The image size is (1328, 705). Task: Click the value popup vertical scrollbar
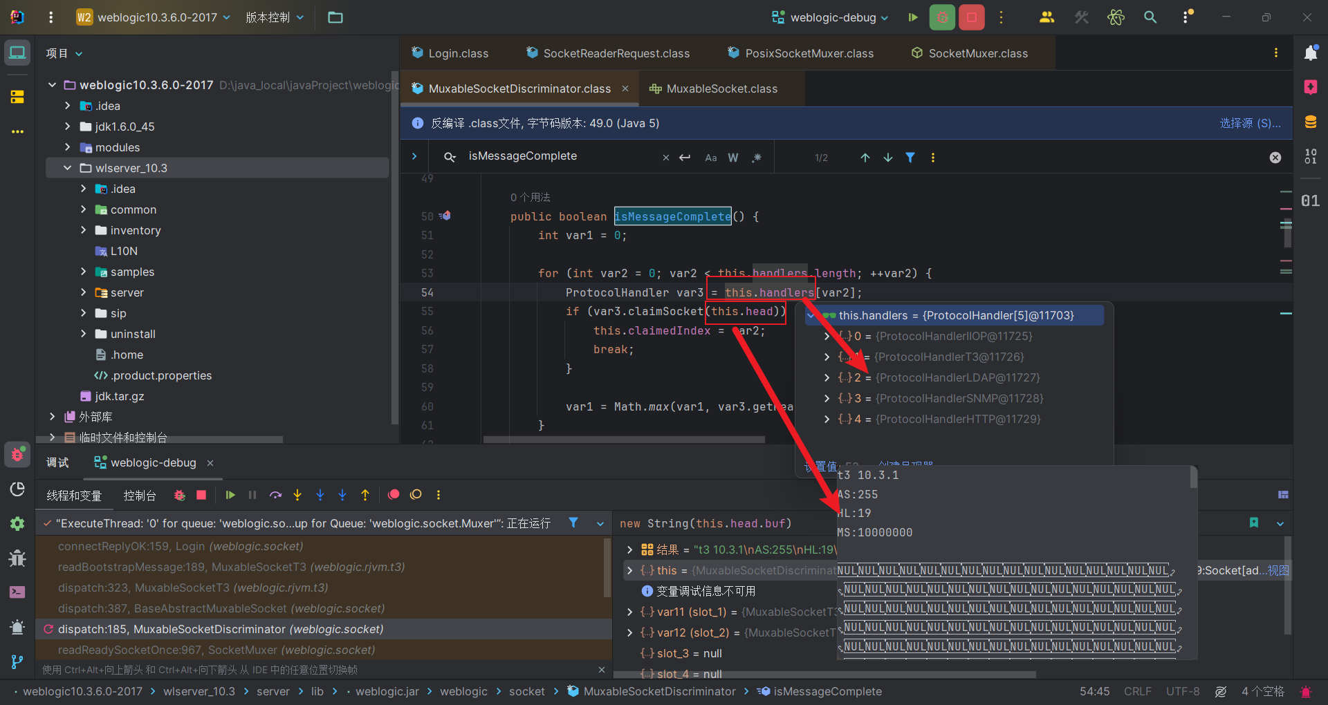(x=1194, y=477)
